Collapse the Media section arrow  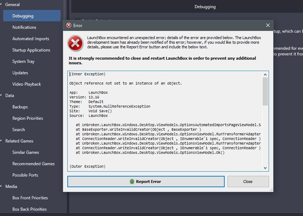tap(1, 187)
